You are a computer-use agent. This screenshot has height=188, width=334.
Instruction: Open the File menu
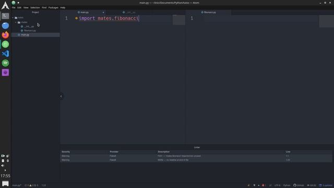coord(14,7)
